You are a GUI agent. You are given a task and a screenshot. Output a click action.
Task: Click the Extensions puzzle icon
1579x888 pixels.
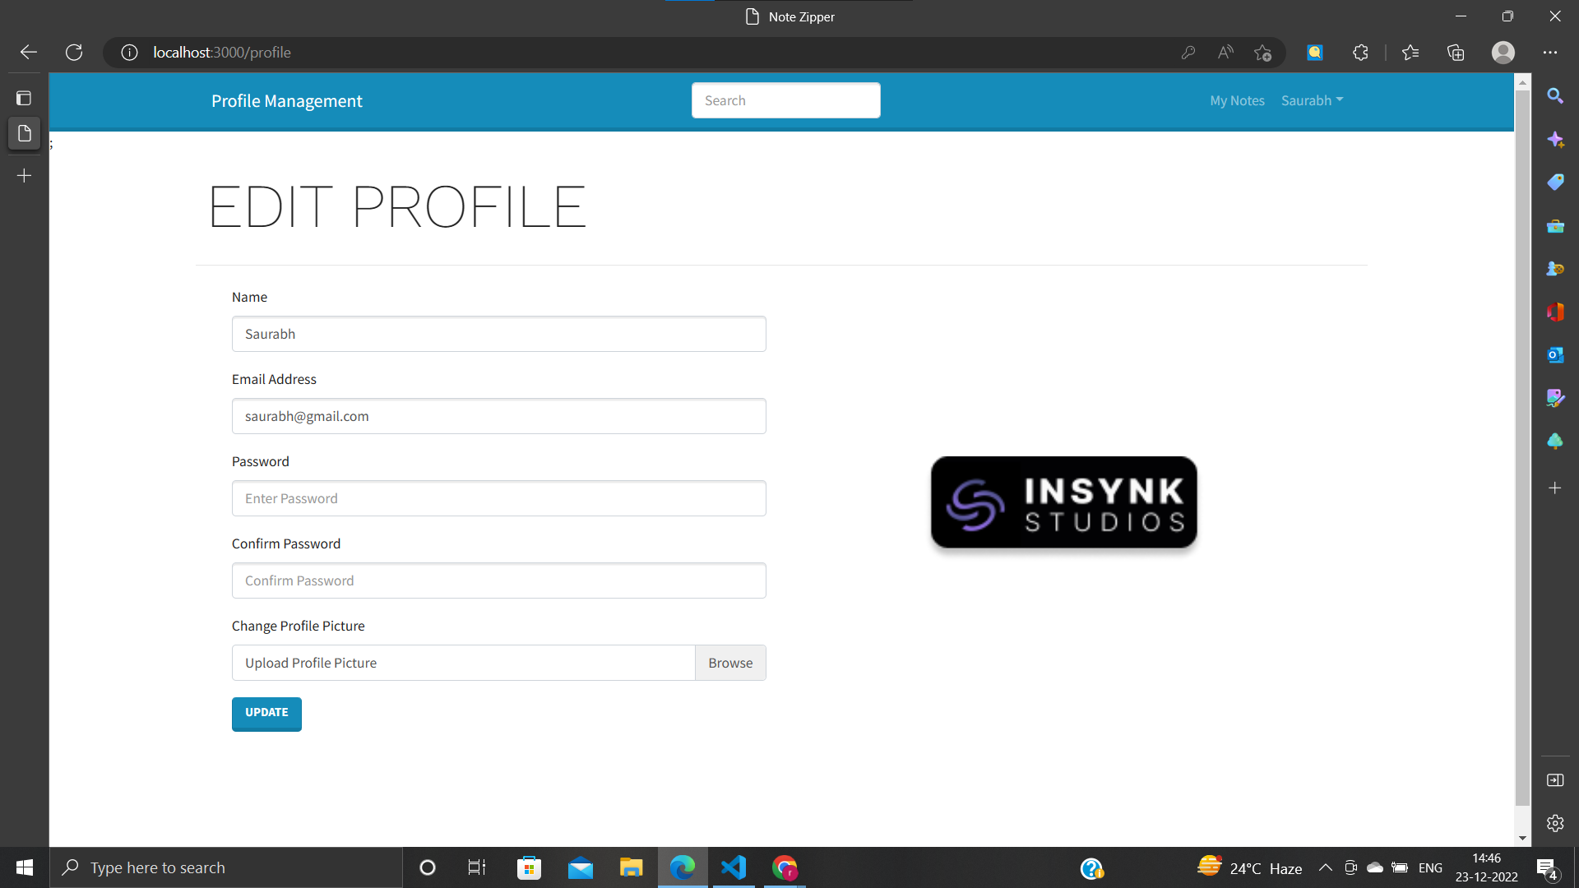tap(1360, 52)
